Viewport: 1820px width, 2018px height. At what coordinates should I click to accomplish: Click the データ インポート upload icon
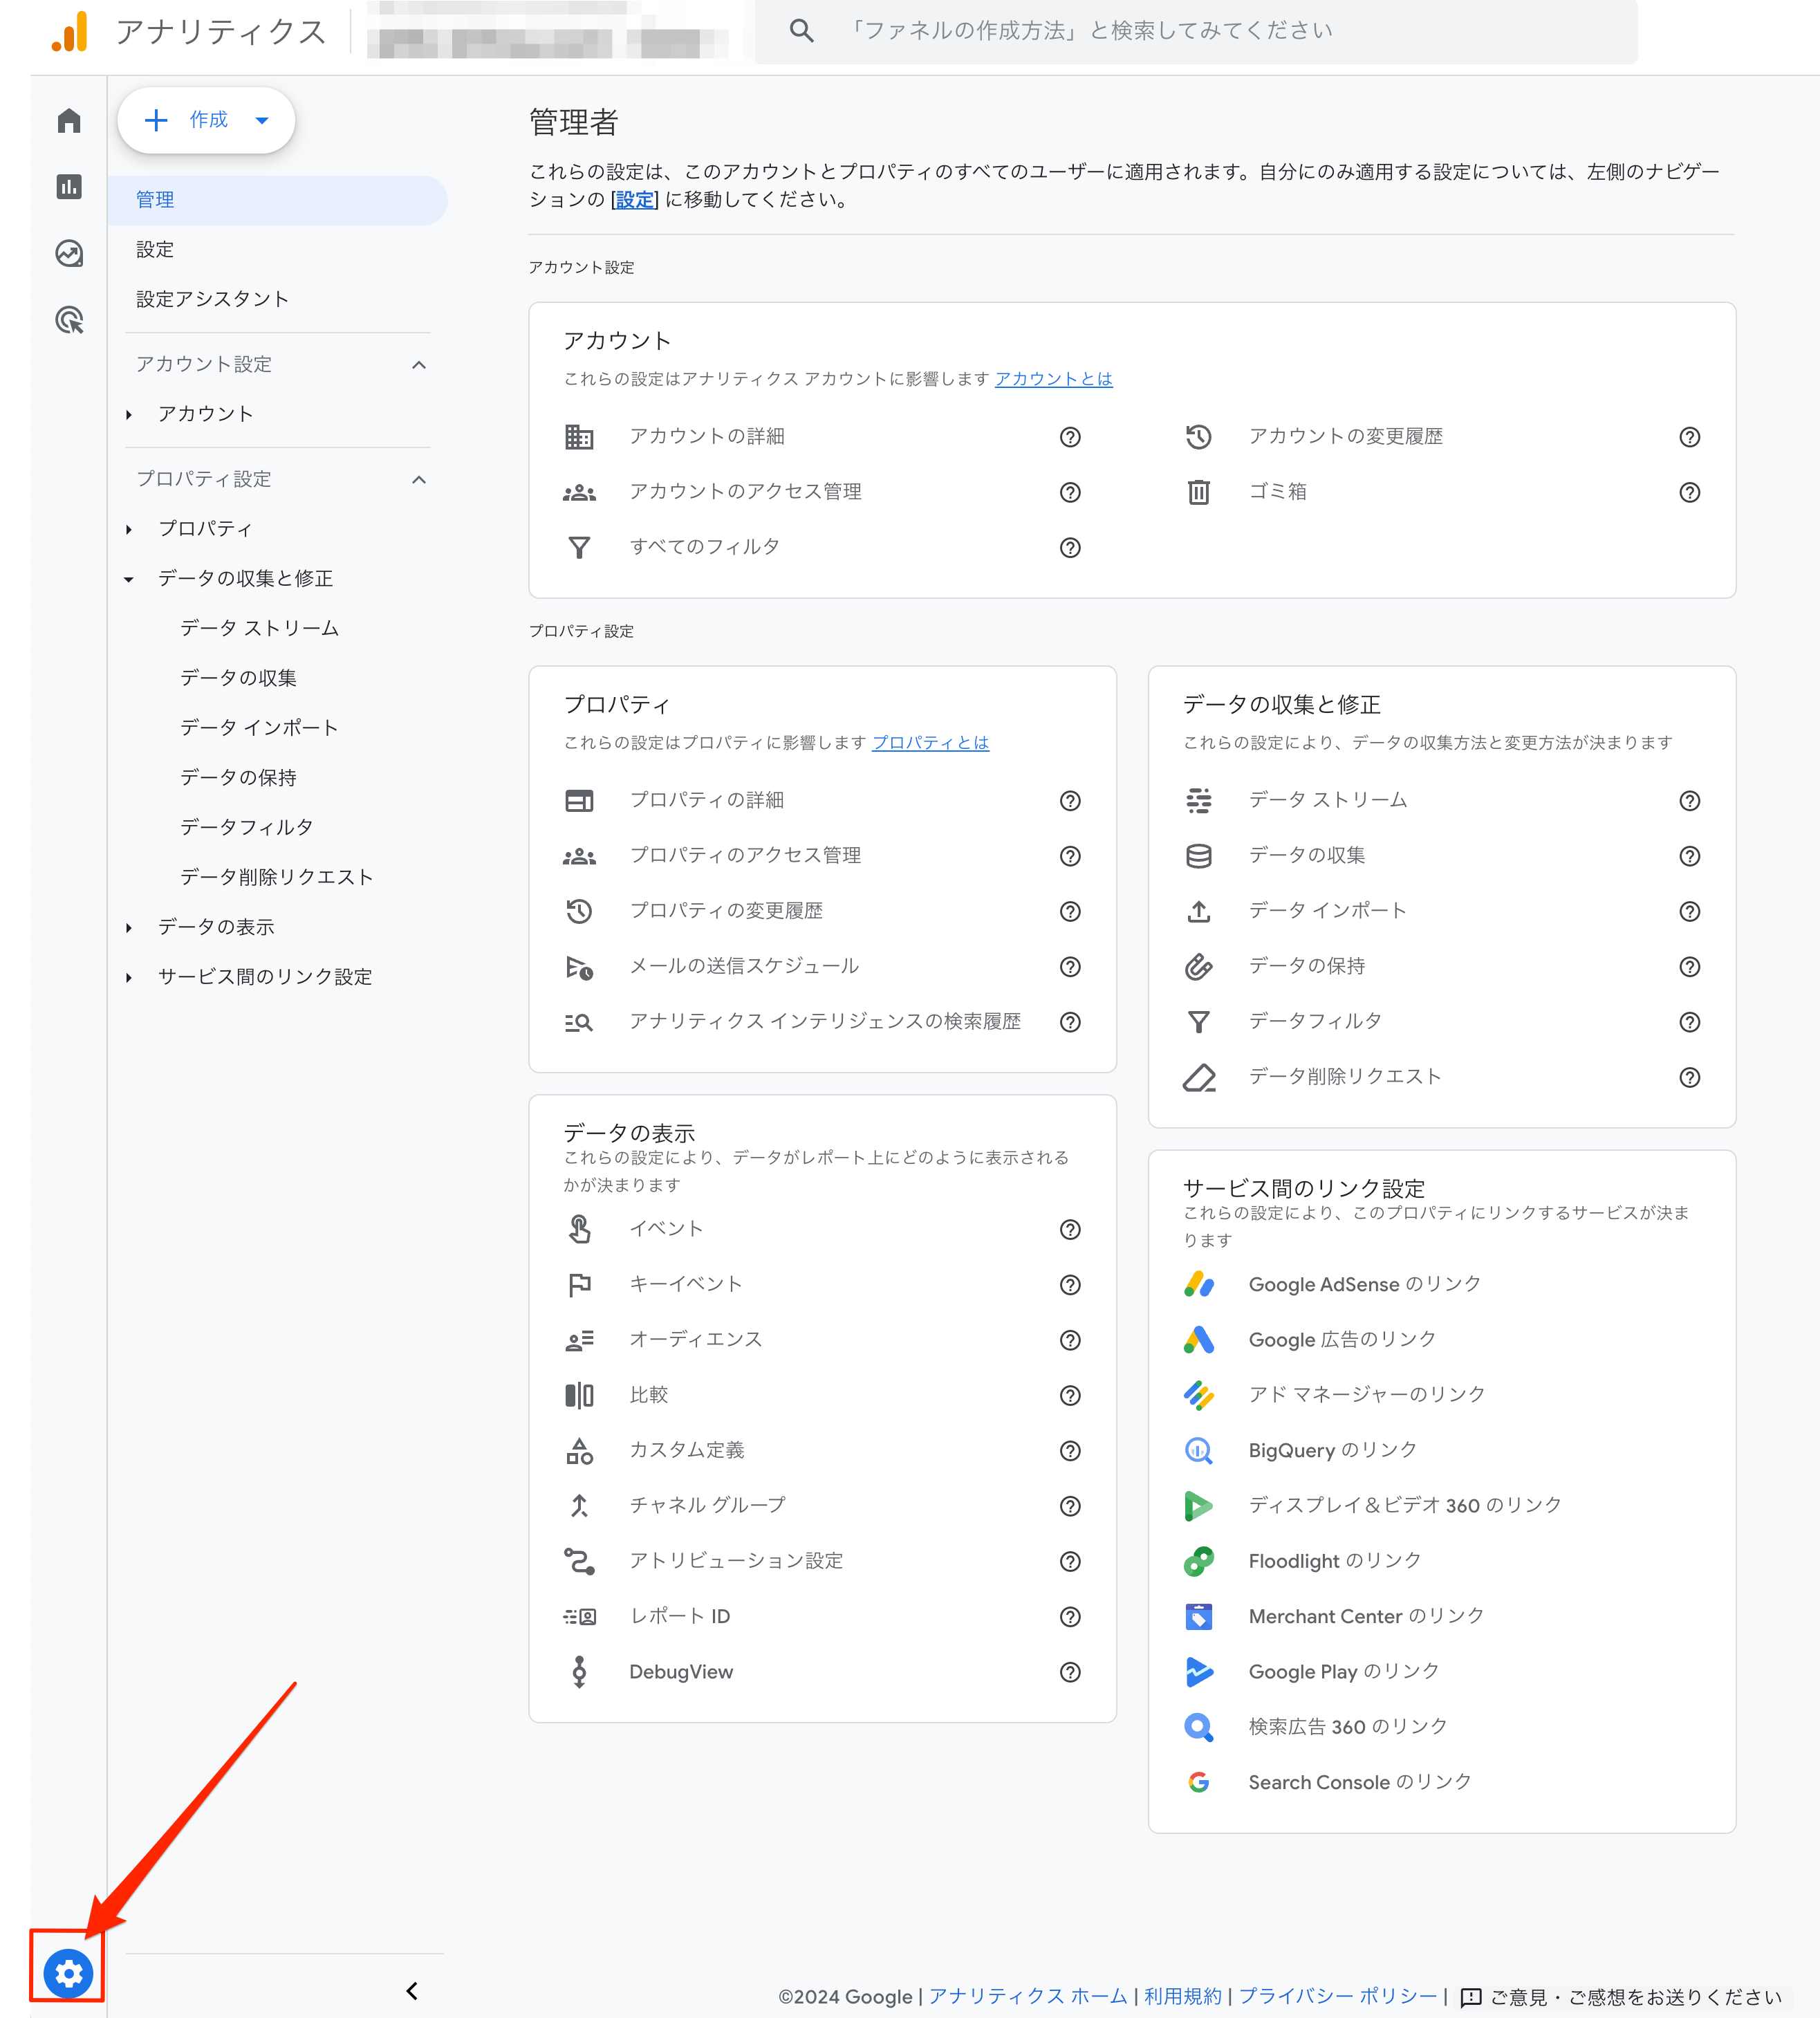pos(1198,911)
